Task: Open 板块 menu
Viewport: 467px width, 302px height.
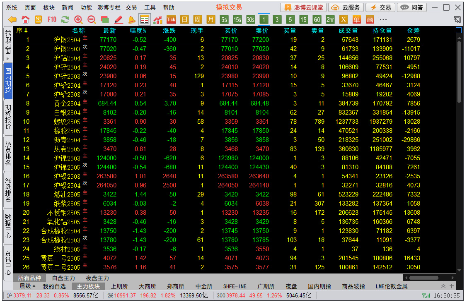Action: click(x=49, y=7)
